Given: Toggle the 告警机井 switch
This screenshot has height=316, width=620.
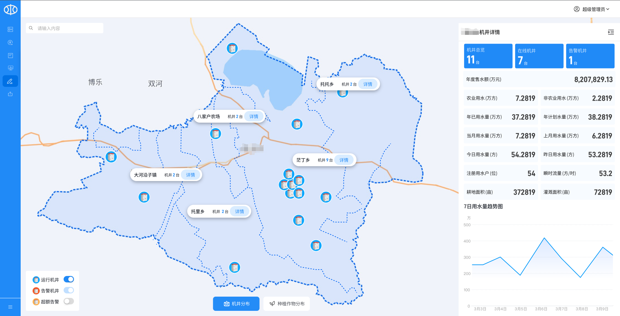Looking at the screenshot, I should pyautogui.click(x=69, y=290).
